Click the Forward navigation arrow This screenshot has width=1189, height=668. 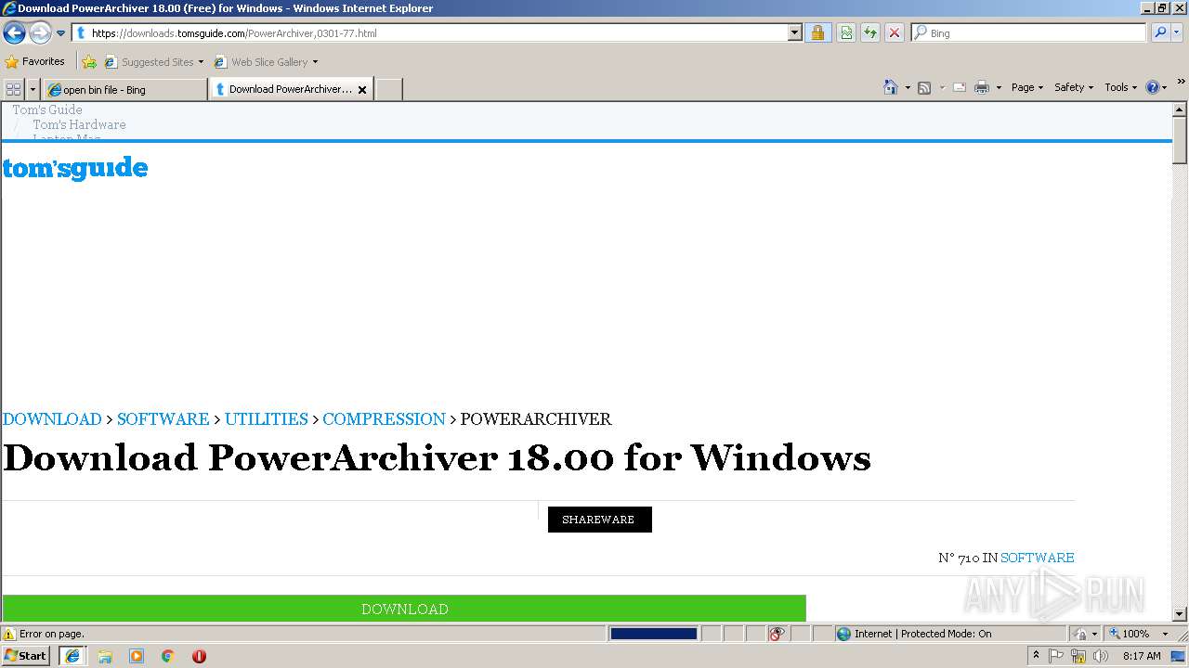(40, 33)
